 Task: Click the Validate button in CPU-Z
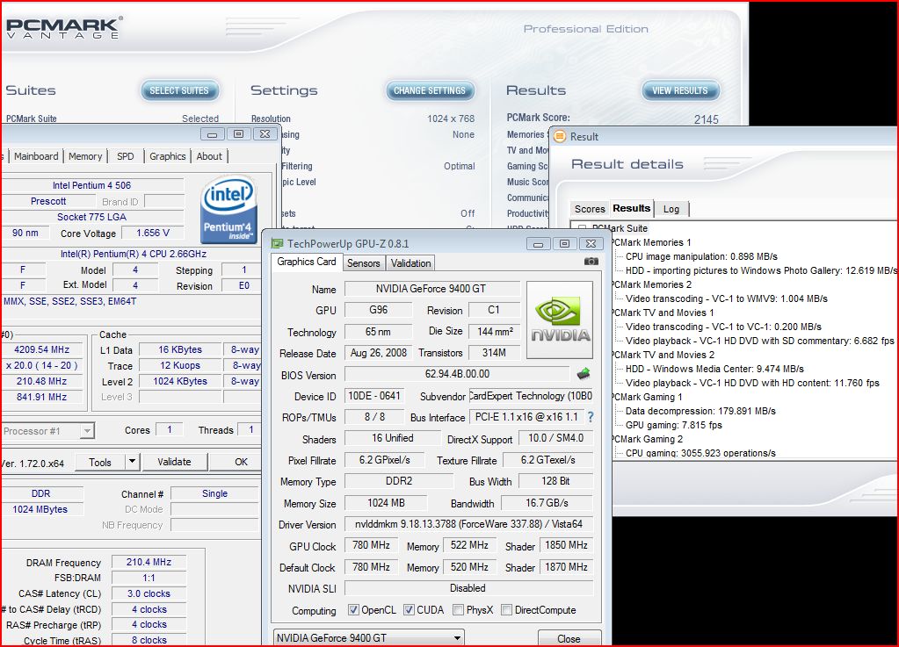174,462
